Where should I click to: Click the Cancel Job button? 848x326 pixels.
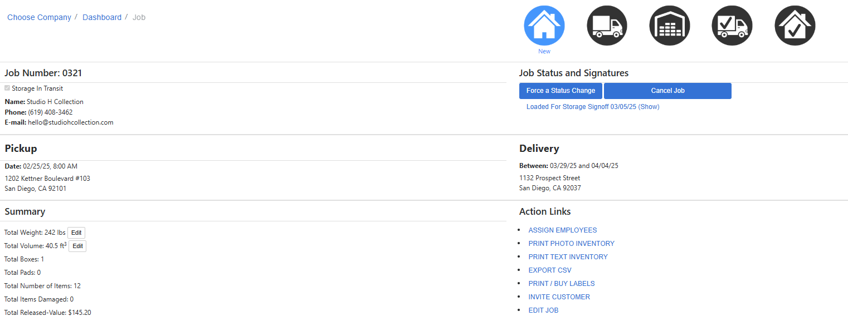pos(667,91)
